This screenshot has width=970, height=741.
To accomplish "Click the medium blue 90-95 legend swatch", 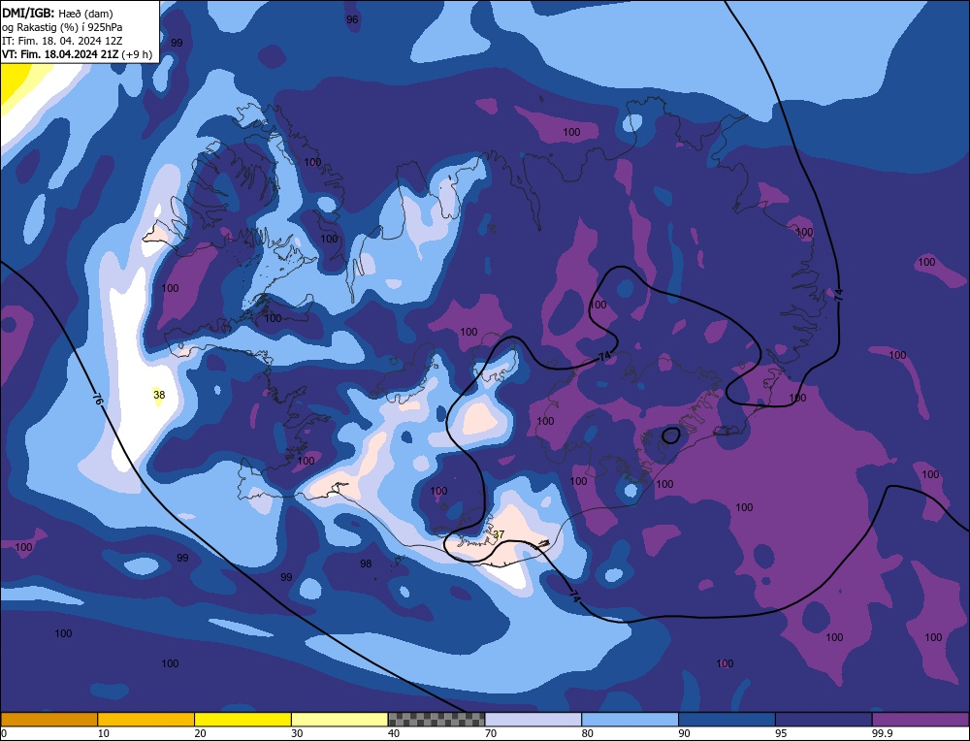I will tap(727, 720).
